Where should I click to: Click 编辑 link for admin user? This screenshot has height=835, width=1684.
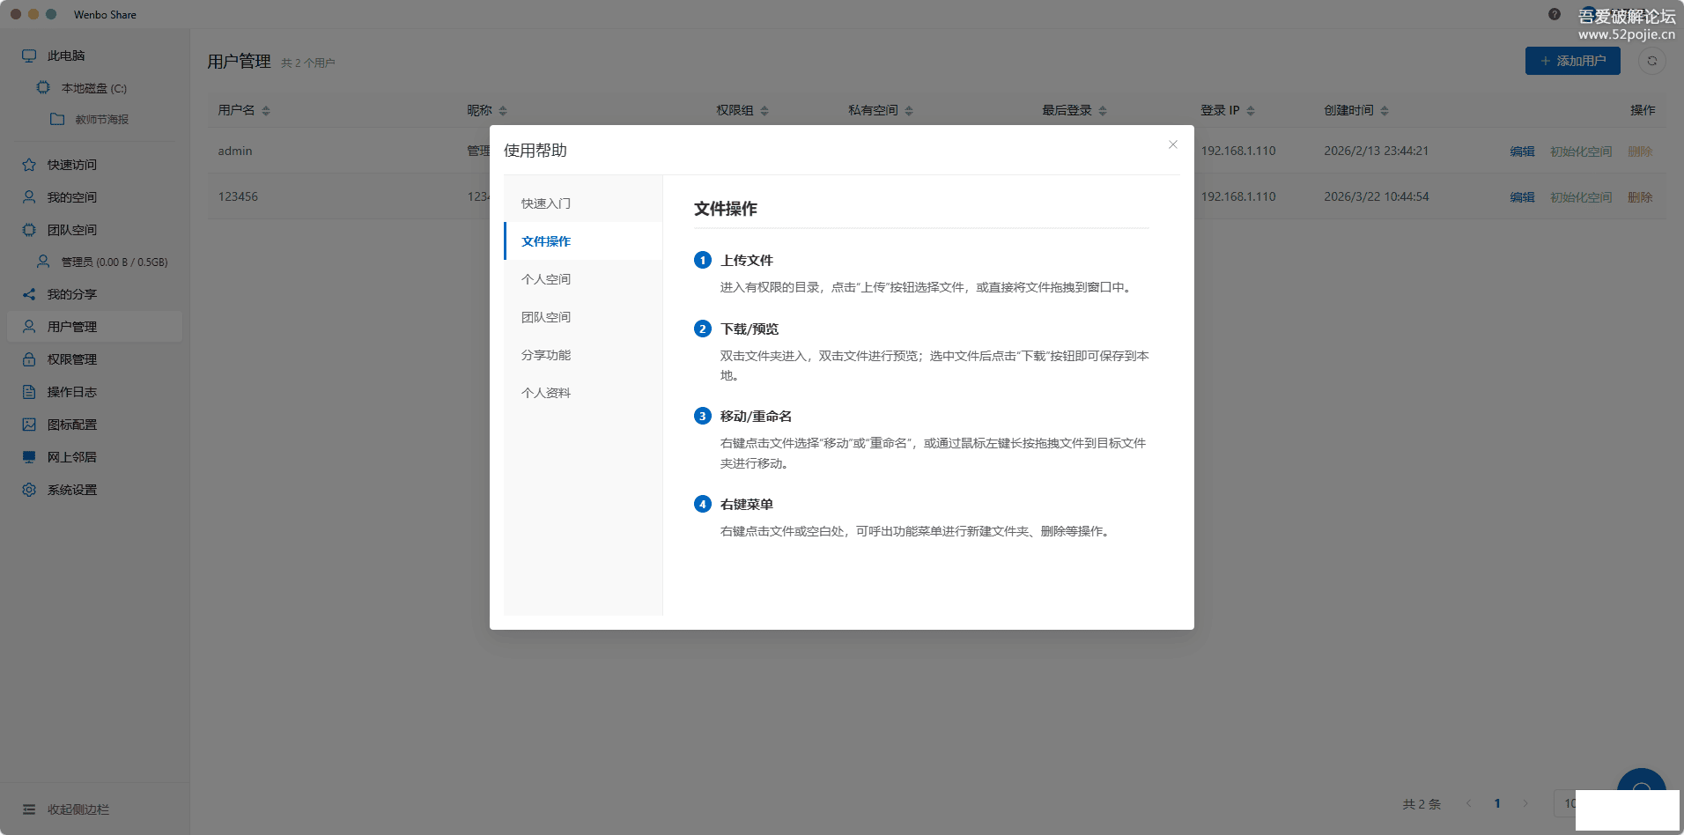pos(1522,151)
